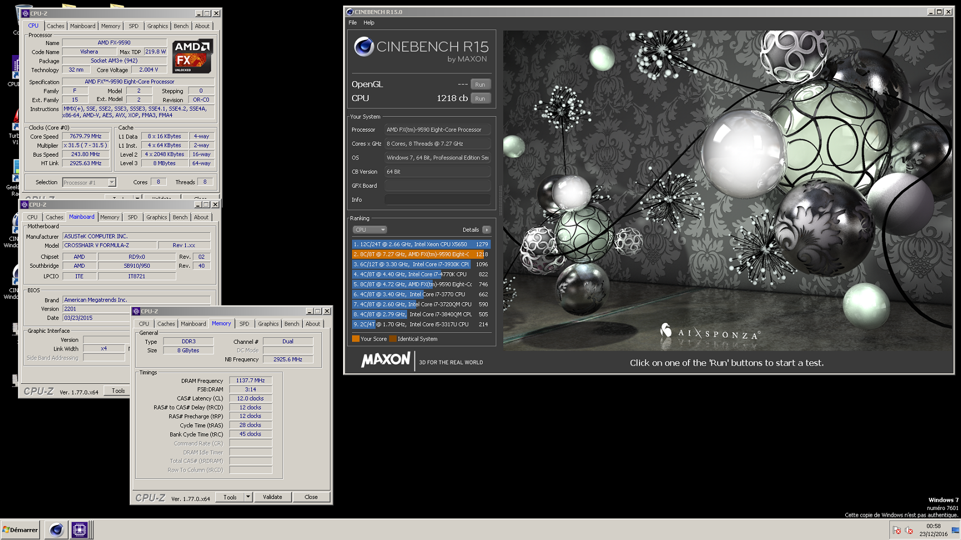Click the clock showing 00:58 in tray
Image resolution: width=961 pixels, height=540 pixels.
click(933, 526)
